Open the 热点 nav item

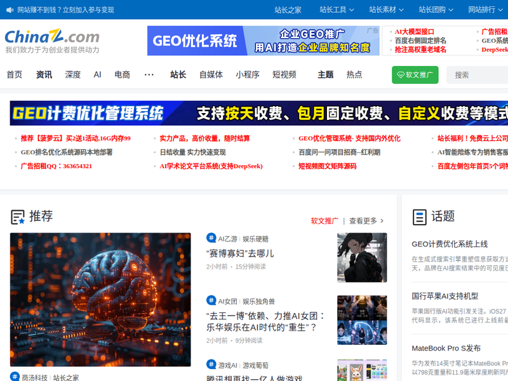(354, 75)
